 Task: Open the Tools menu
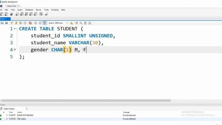46,10
